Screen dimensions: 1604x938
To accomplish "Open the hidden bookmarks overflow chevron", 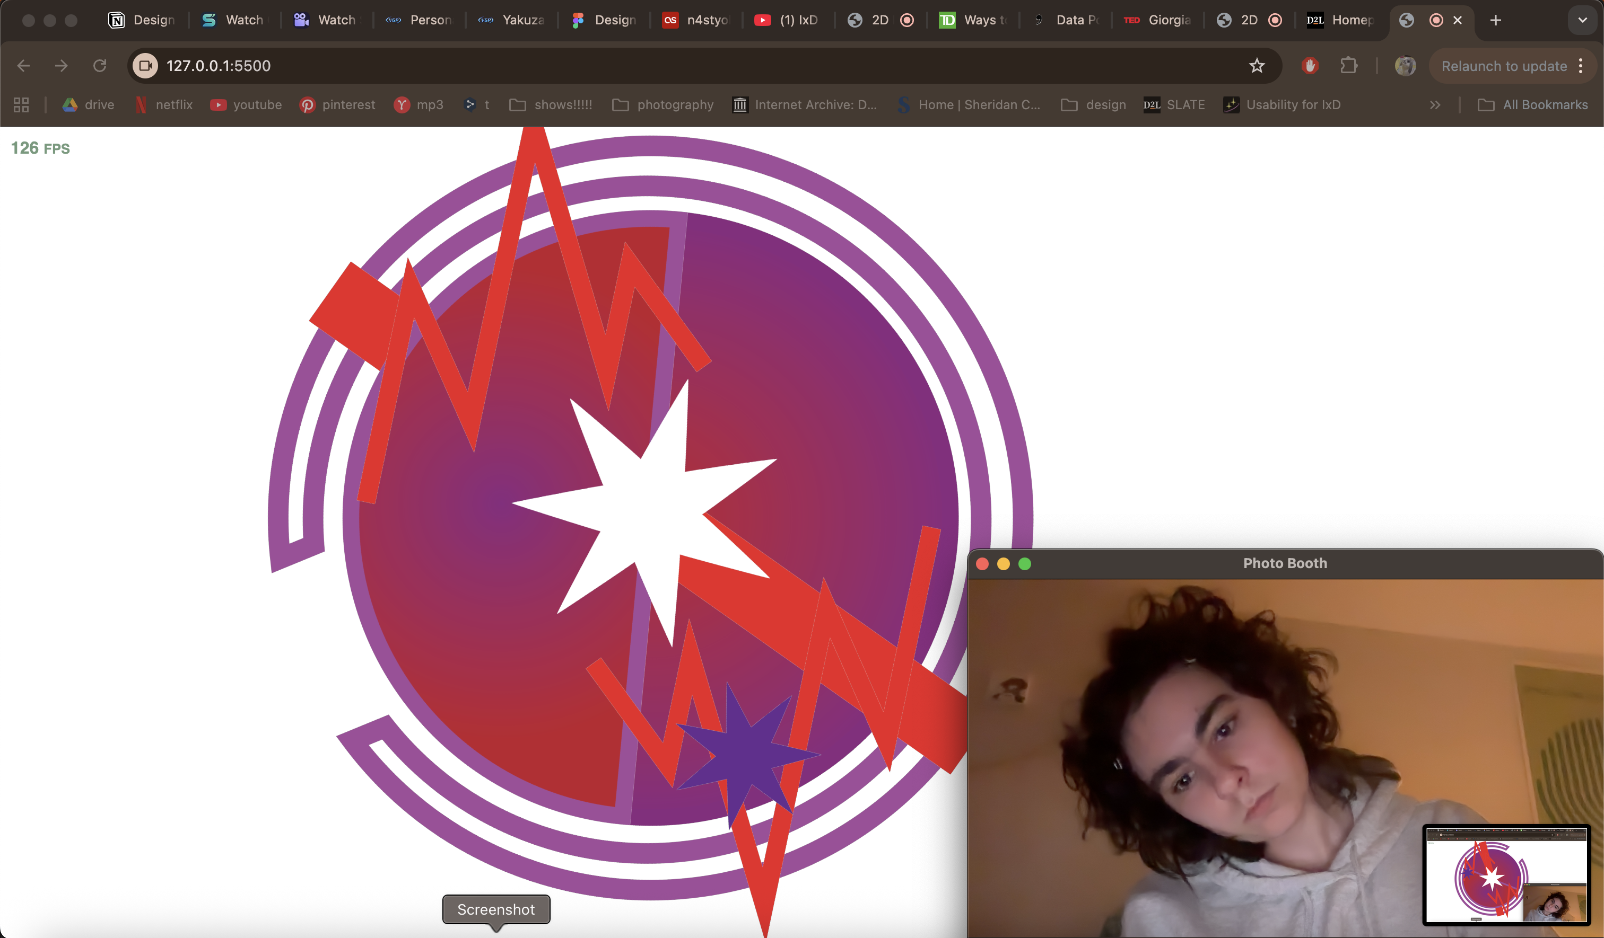I will tap(1435, 104).
